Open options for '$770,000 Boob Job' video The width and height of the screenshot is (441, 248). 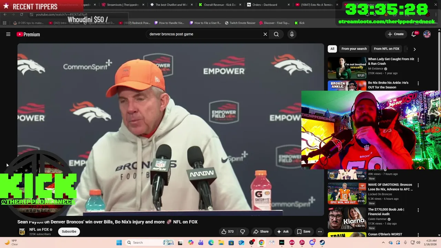[418, 210]
